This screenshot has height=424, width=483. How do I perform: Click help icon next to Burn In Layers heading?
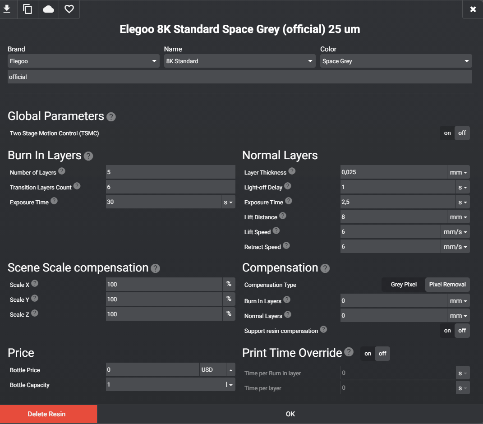88,156
